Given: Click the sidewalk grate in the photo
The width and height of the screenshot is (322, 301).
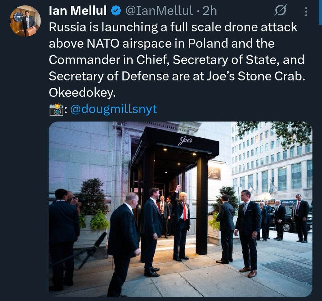Looking at the screenshot, I should 287,272.
